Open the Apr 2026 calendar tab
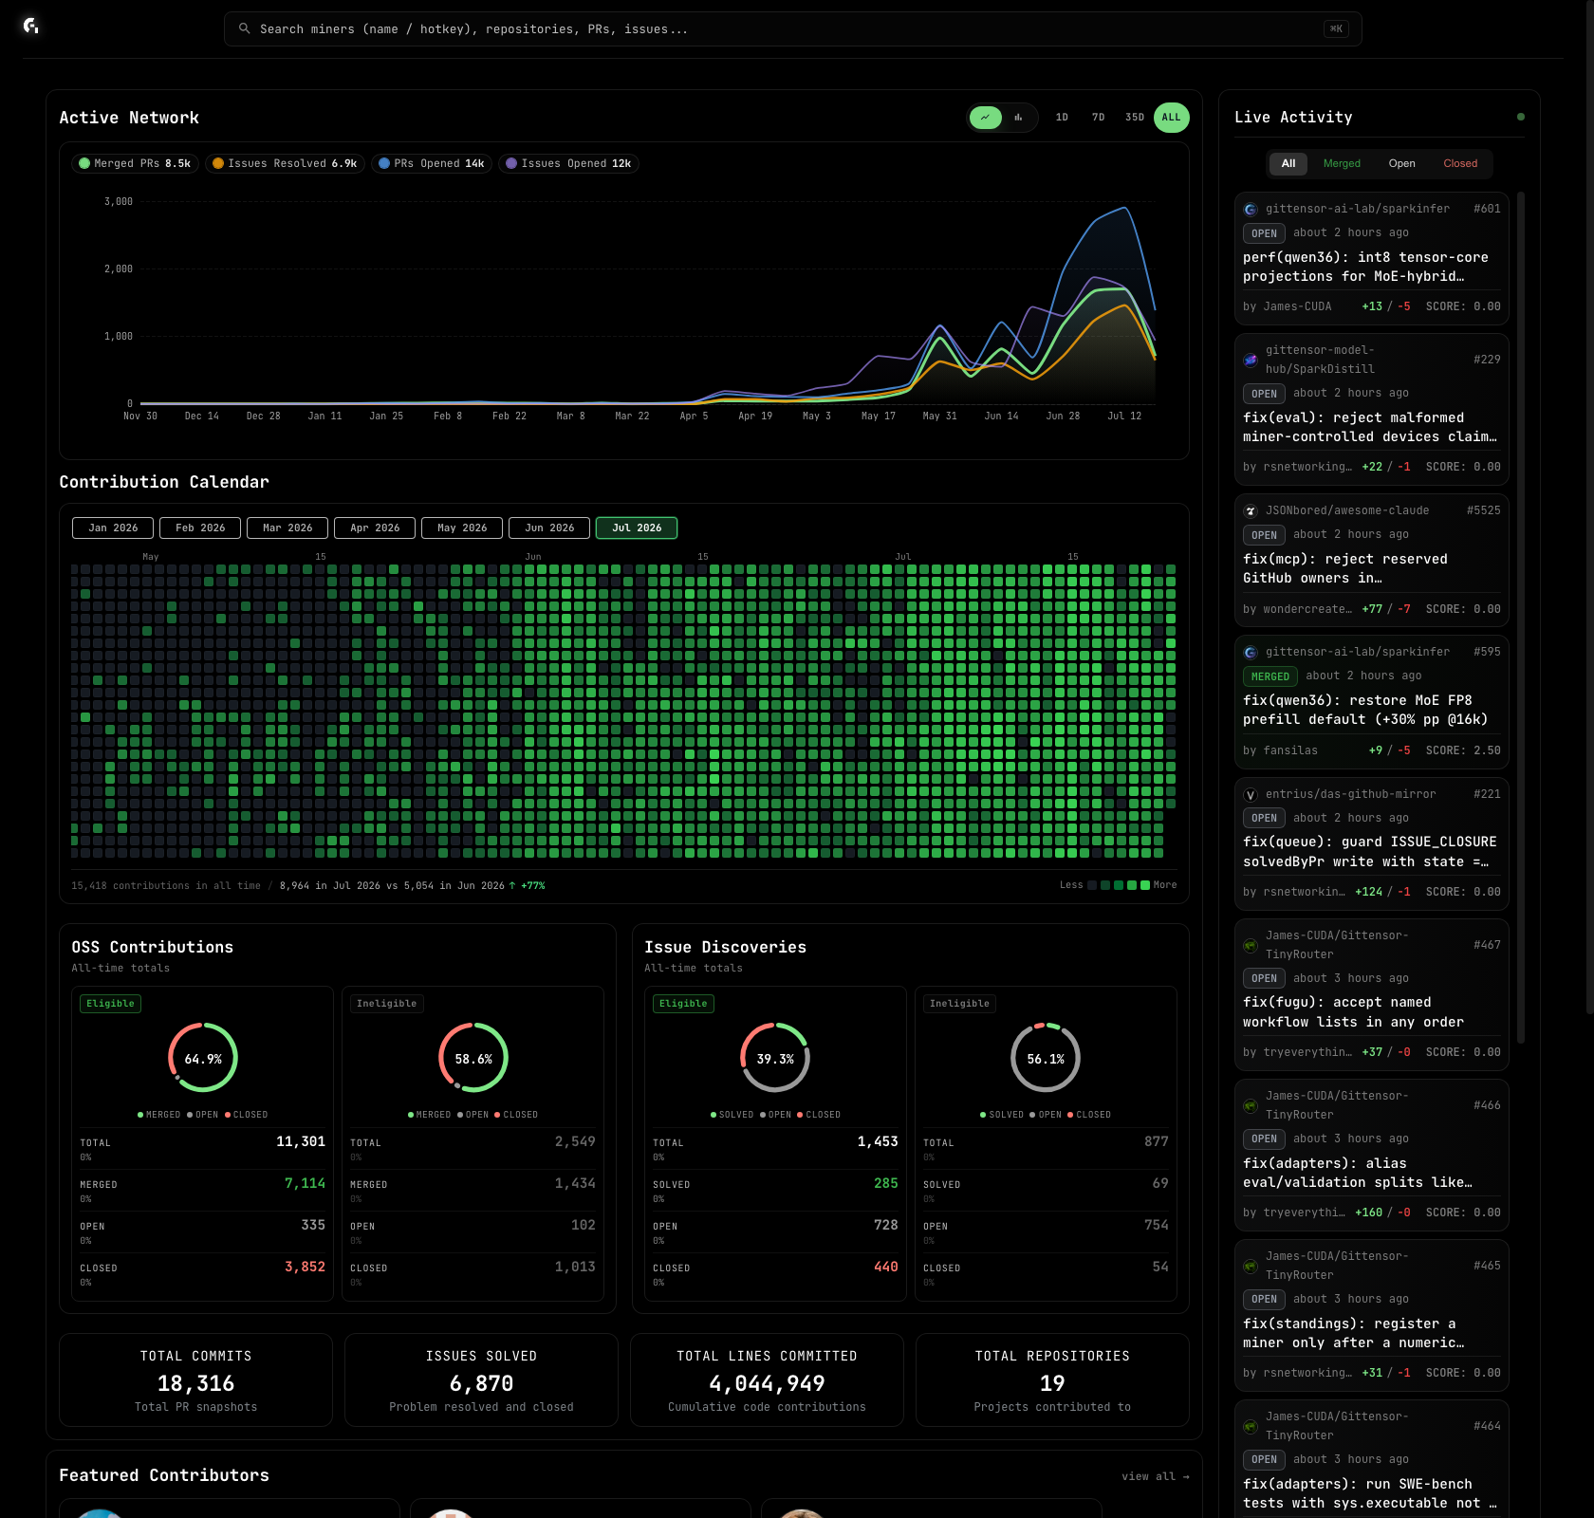Viewport: 1594px width, 1518px height. click(375, 528)
